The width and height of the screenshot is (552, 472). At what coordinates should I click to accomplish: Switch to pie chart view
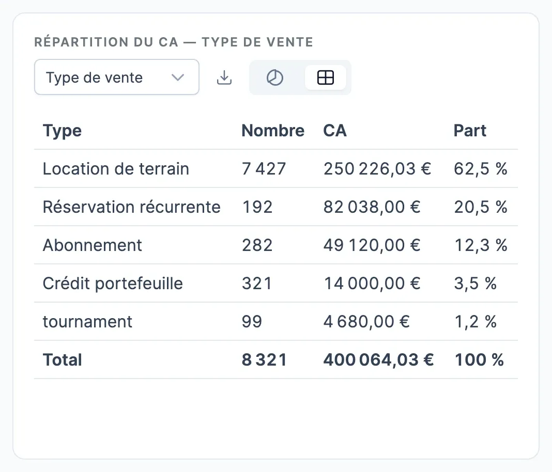[274, 77]
